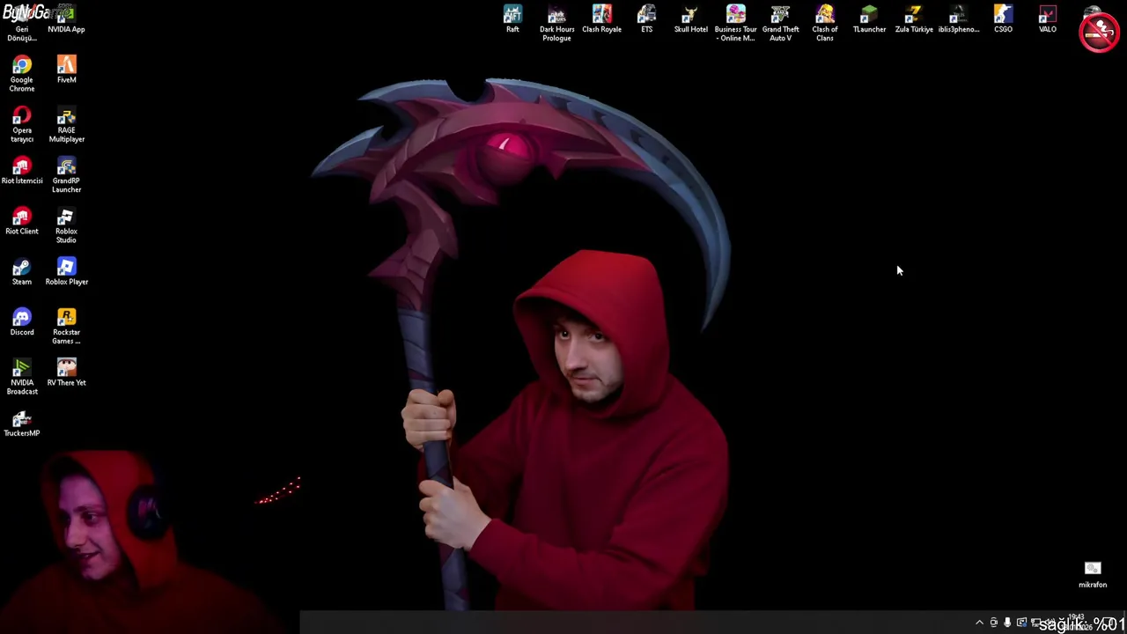The width and height of the screenshot is (1127, 634).
Task: Click the Grand Theft Auto V icon
Action: [x=780, y=23]
